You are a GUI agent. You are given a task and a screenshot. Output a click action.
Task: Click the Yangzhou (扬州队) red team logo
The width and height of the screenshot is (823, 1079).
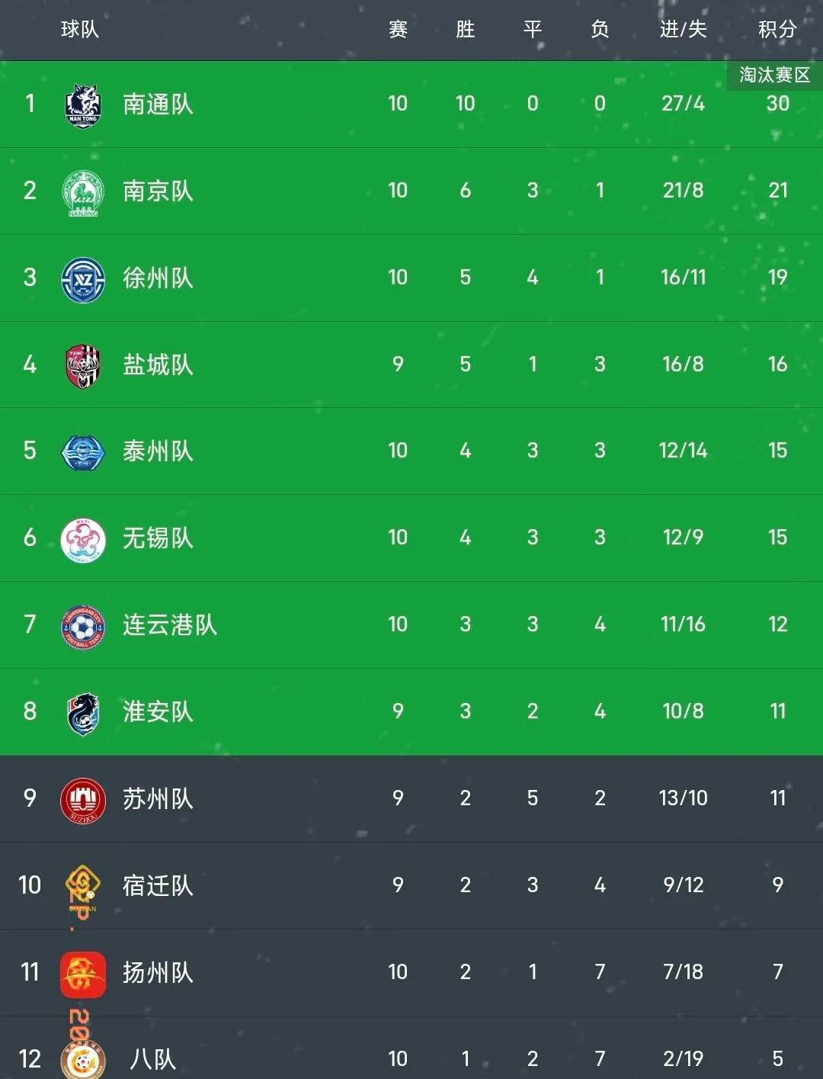pyautogui.click(x=84, y=972)
